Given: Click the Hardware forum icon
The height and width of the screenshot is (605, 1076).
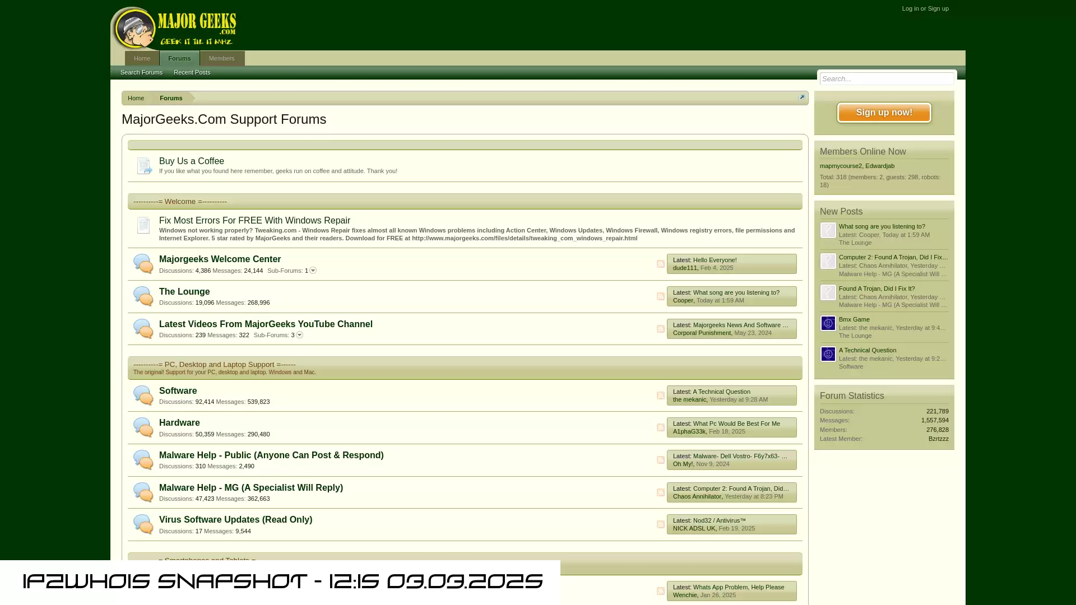Looking at the screenshot, I should pos(143,427).
